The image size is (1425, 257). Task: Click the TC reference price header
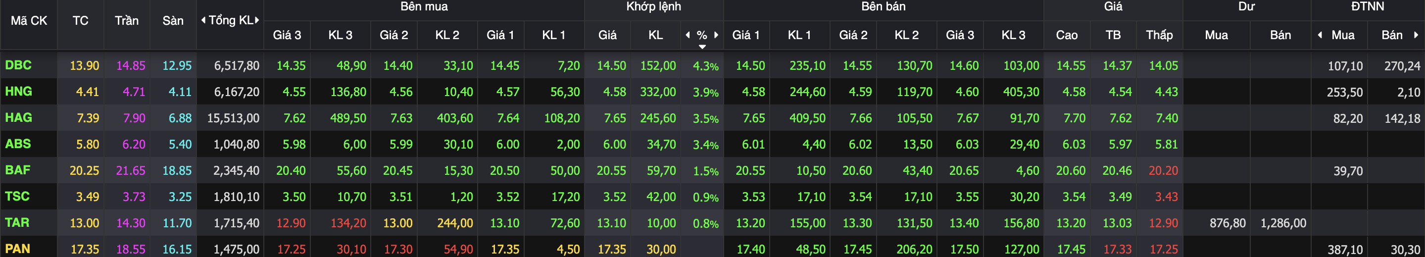(x=80, y=21)
